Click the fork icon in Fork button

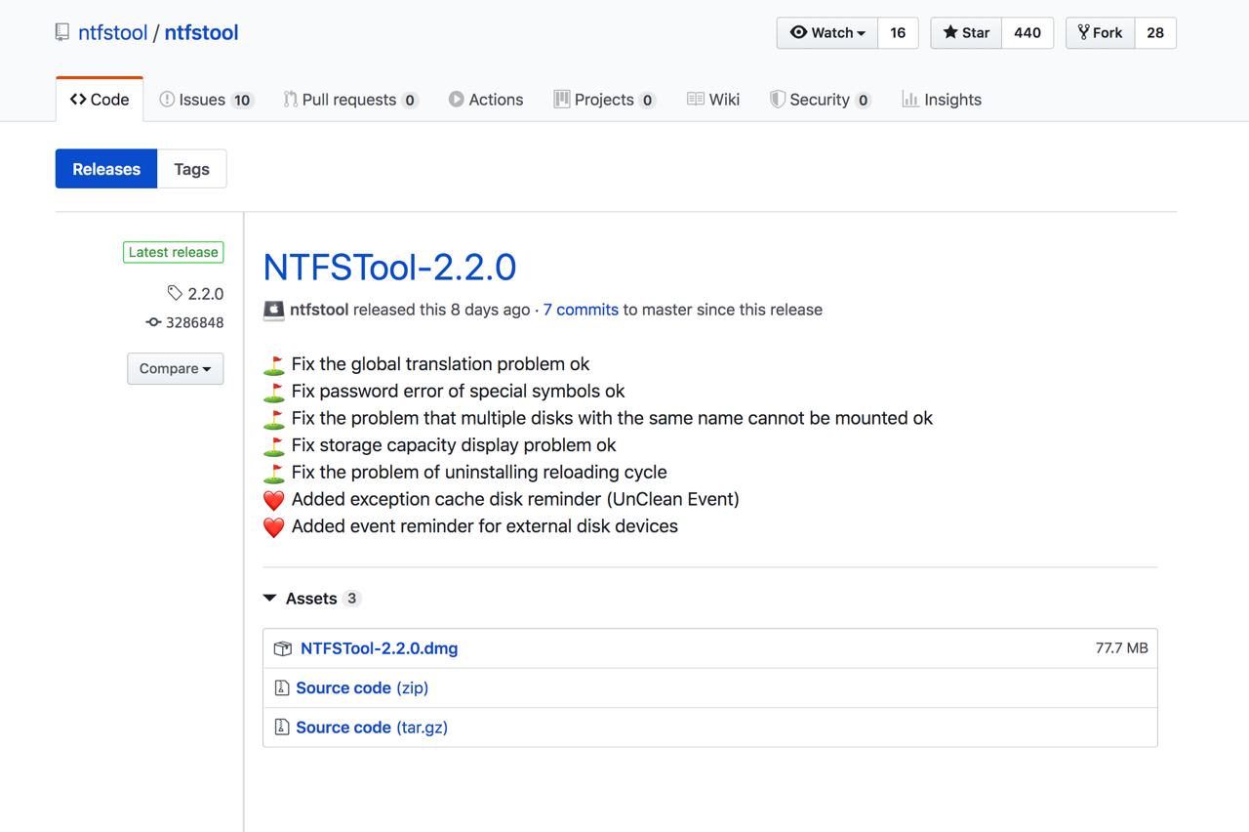pyautogui.click(x=1083, y=32)
